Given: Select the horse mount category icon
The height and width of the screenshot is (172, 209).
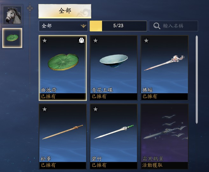Looking at the screenshot, I should [12, 15].
